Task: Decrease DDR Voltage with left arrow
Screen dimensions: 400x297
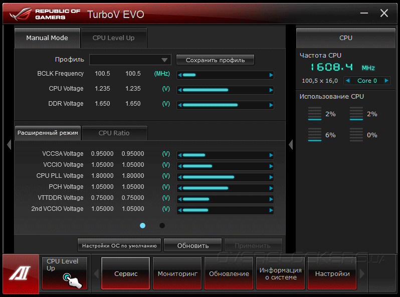Action: [x=180, y=105]
